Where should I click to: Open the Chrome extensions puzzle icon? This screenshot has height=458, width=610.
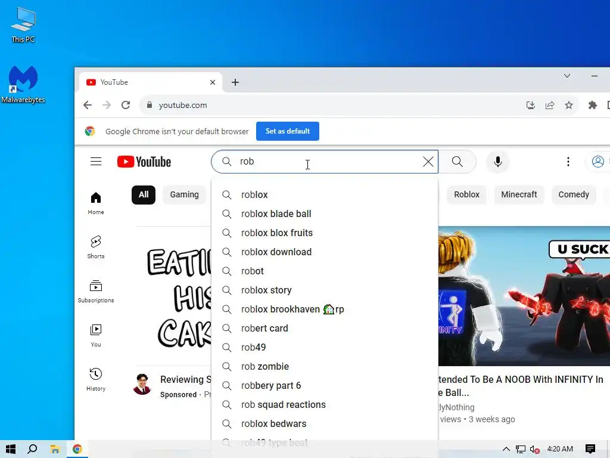[x=592, y=105]
